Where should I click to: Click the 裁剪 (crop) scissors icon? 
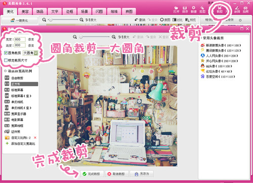(x=220, y=10)
